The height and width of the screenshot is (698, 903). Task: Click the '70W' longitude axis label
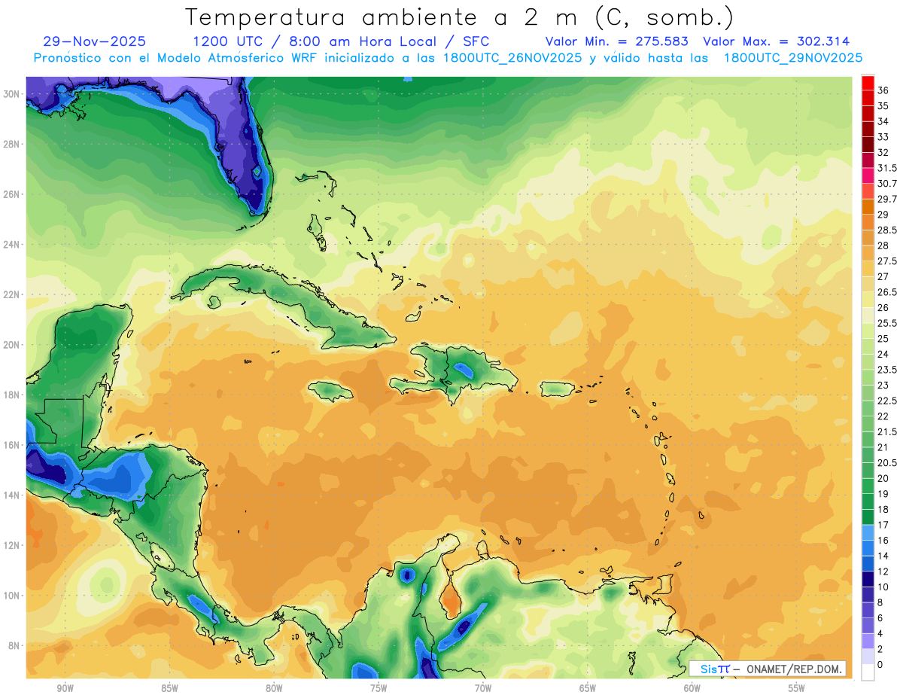483,688
